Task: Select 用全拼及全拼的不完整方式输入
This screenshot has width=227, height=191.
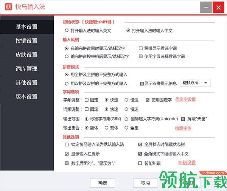Action: click(x=67, y=75)
